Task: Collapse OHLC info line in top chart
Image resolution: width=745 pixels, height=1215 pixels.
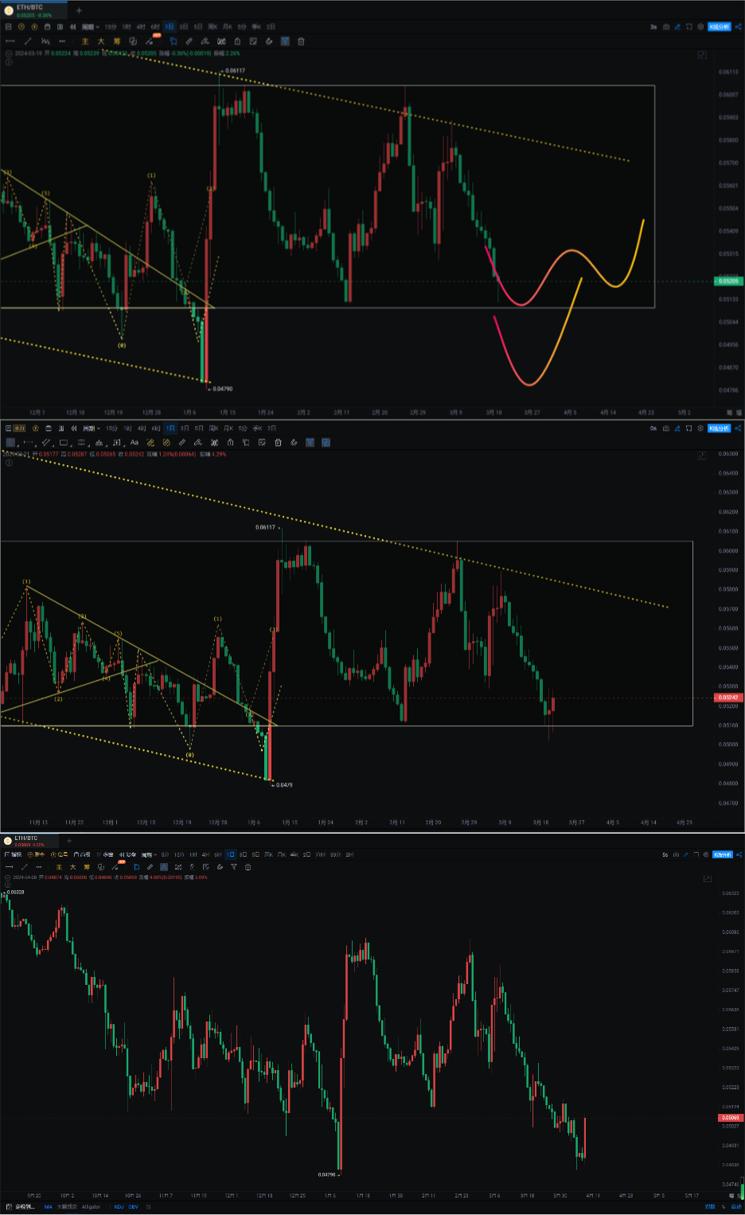Action: (9, 53)
